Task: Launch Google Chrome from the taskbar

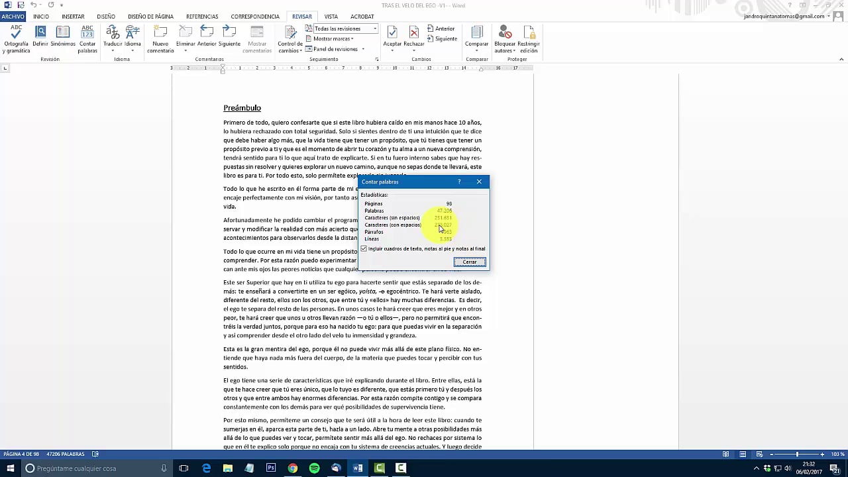Action: [293, 468]
